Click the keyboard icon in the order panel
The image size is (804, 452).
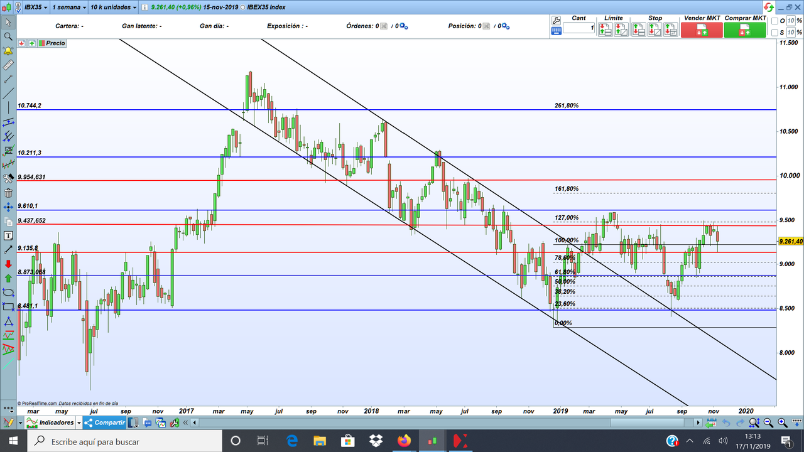click(556, 30)
